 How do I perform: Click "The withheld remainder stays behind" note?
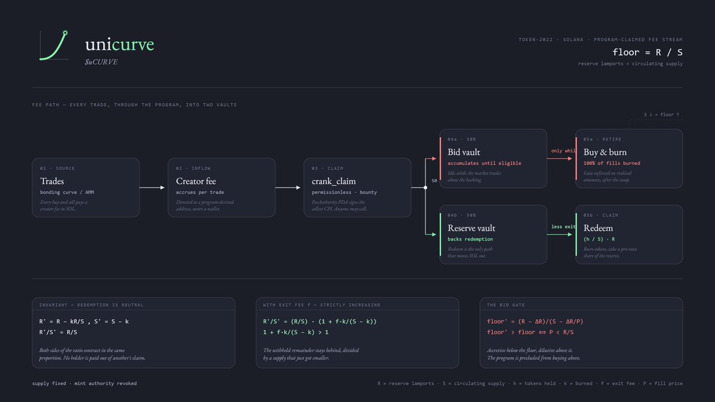click(x=311, y=354)
